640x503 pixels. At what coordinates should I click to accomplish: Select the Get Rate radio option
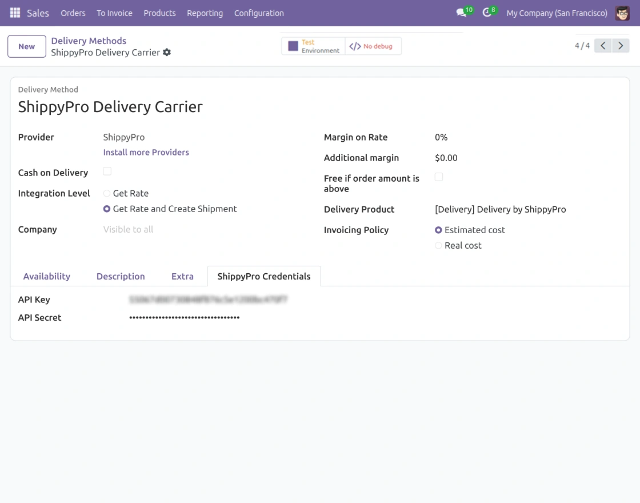pyautogui.click(x=106, y=193)
